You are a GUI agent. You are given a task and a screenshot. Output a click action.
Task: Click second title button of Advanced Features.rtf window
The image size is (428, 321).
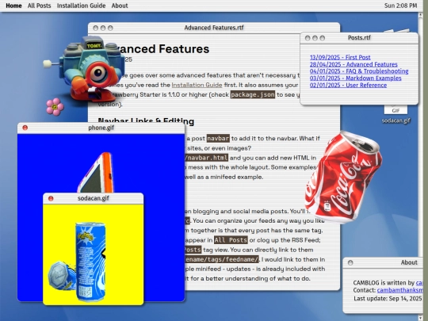[x=103, y=28]
